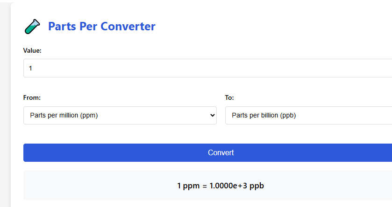
Task: Open the From unit dropdown
Action: tap(120, 115)
